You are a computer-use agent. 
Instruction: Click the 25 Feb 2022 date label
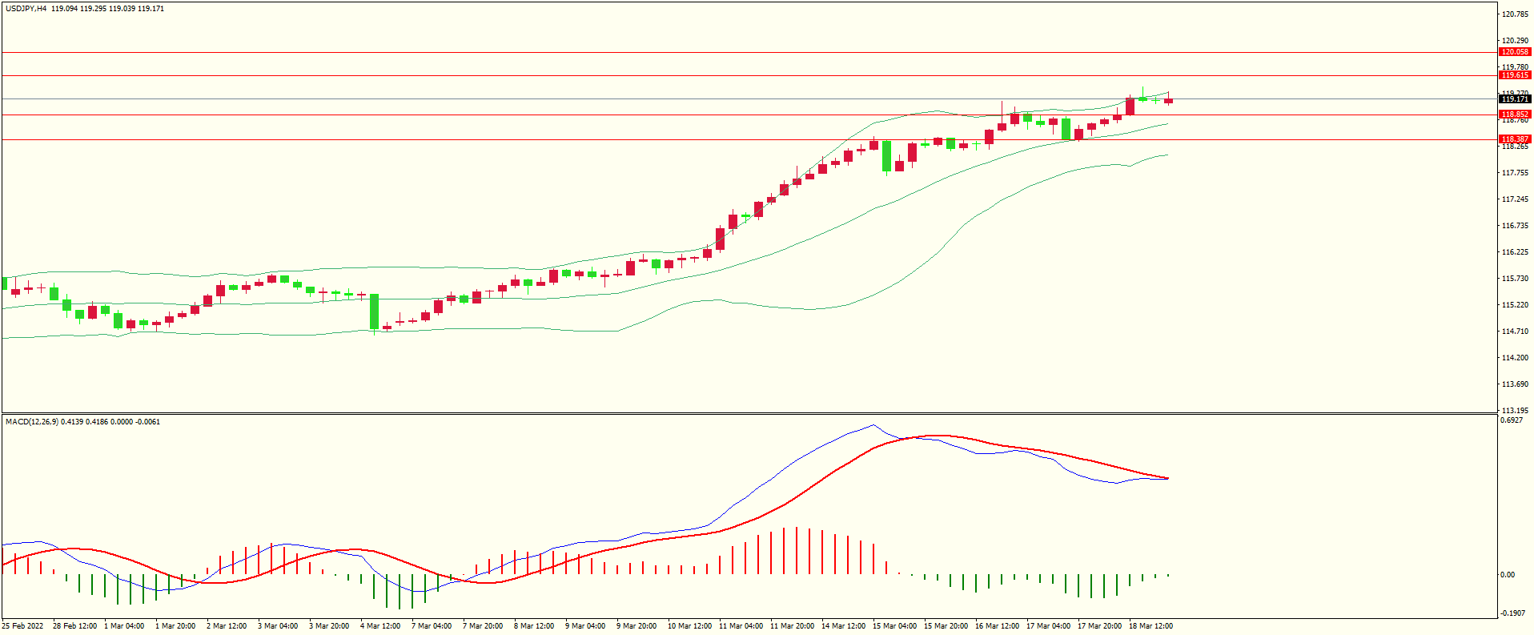pos(23,626)
